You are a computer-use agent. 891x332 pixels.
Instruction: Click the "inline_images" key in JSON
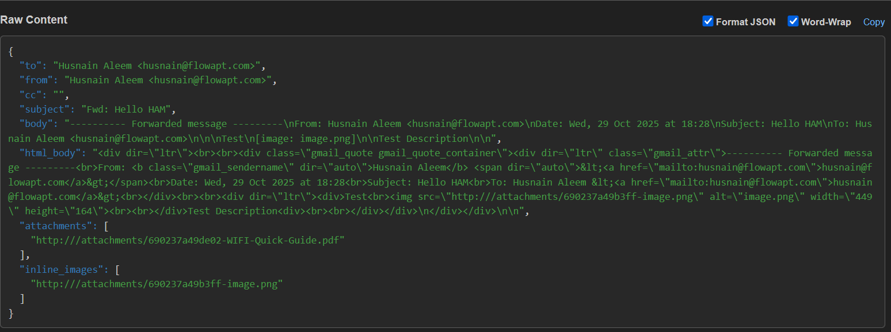(61, 269)
